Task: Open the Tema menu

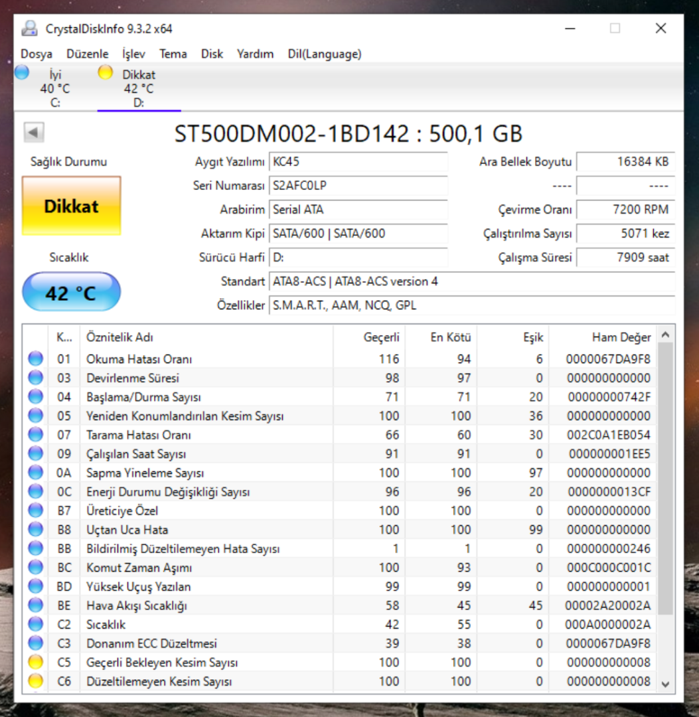Action: [x=173, y=54]
